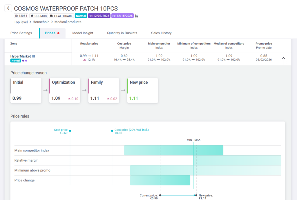Select the Family price change card

click(x=104, y=90)
